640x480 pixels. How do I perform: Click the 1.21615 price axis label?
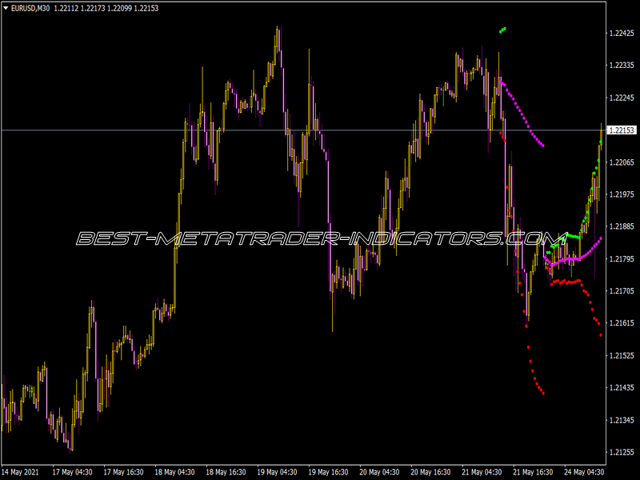point(622,323)
